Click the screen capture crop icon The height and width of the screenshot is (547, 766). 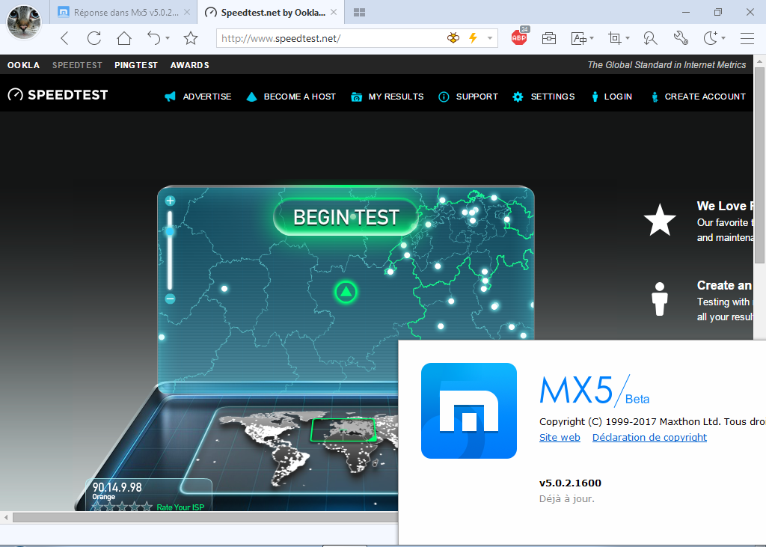[x=615, y=38]
